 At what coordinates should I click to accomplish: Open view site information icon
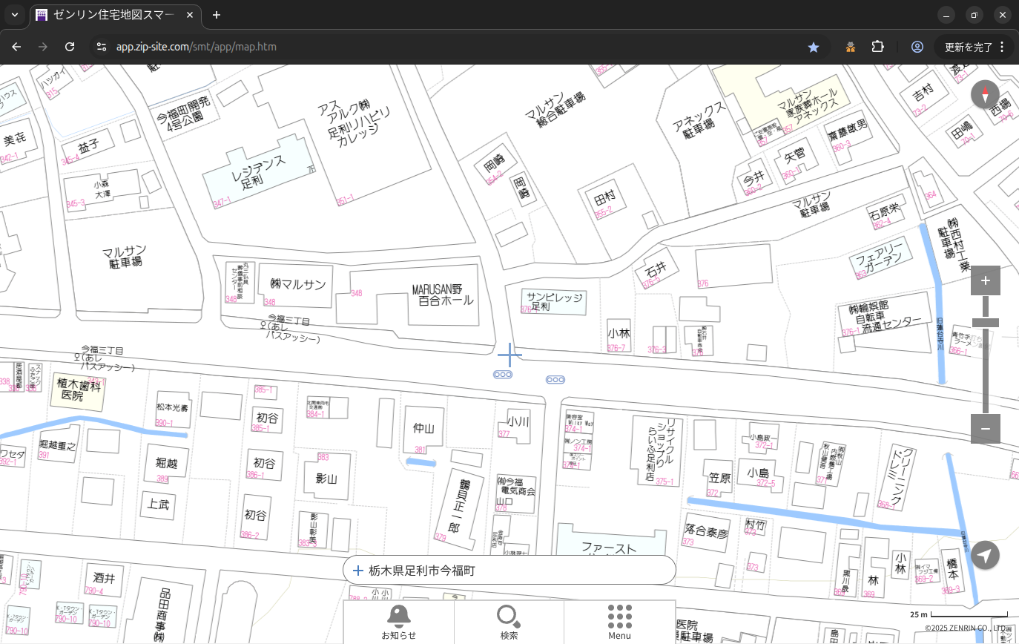click(x=102, y=47)
